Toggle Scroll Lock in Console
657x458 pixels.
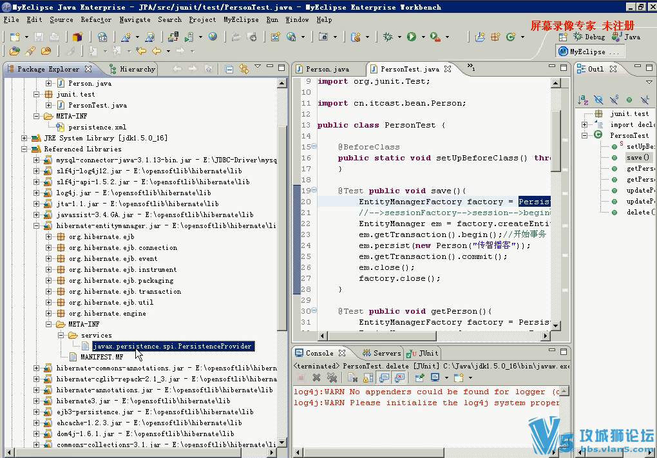pyautogui.click(x=368, y=377)
